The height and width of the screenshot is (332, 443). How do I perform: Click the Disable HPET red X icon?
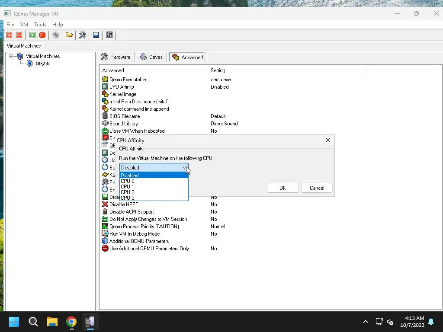coord(105,204)
